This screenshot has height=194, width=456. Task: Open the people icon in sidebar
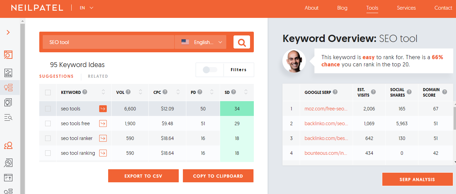point(8,146)
